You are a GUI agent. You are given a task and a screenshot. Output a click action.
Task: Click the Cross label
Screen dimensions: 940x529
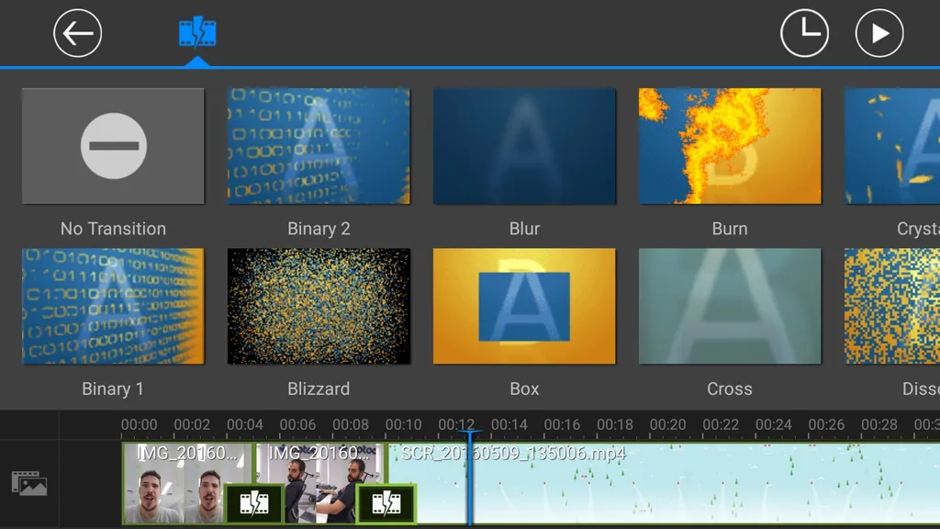[x=730, y=388]
